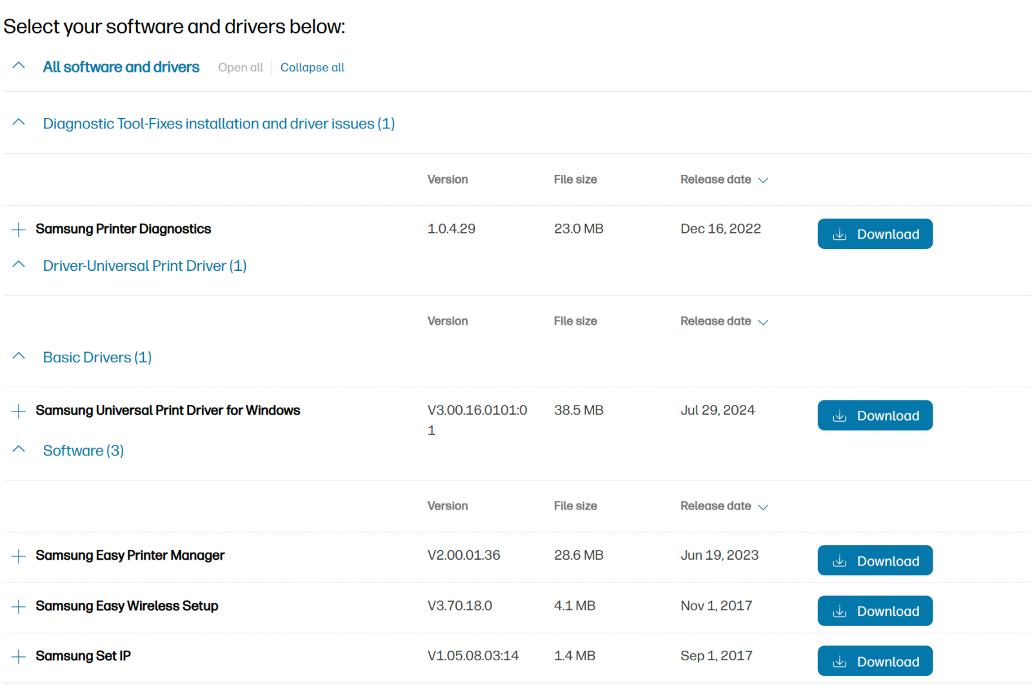Click File size header in Universal Print Driver table
This screenshot has width=1032, height=699.
[575, 321]
